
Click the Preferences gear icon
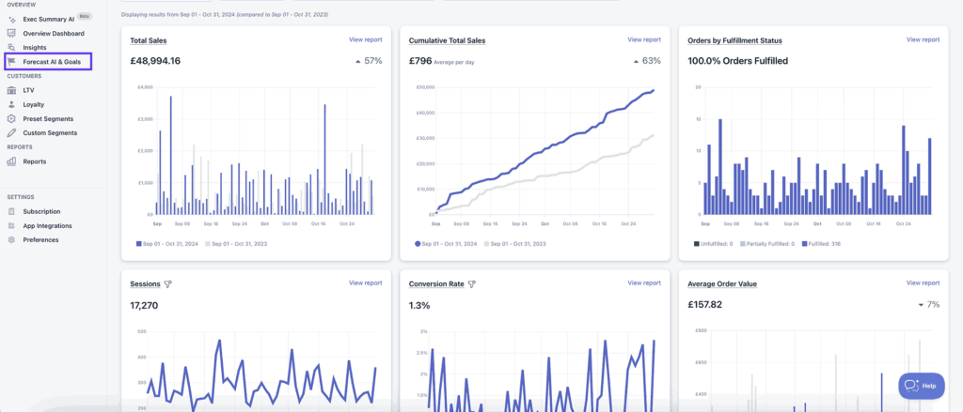11,239
